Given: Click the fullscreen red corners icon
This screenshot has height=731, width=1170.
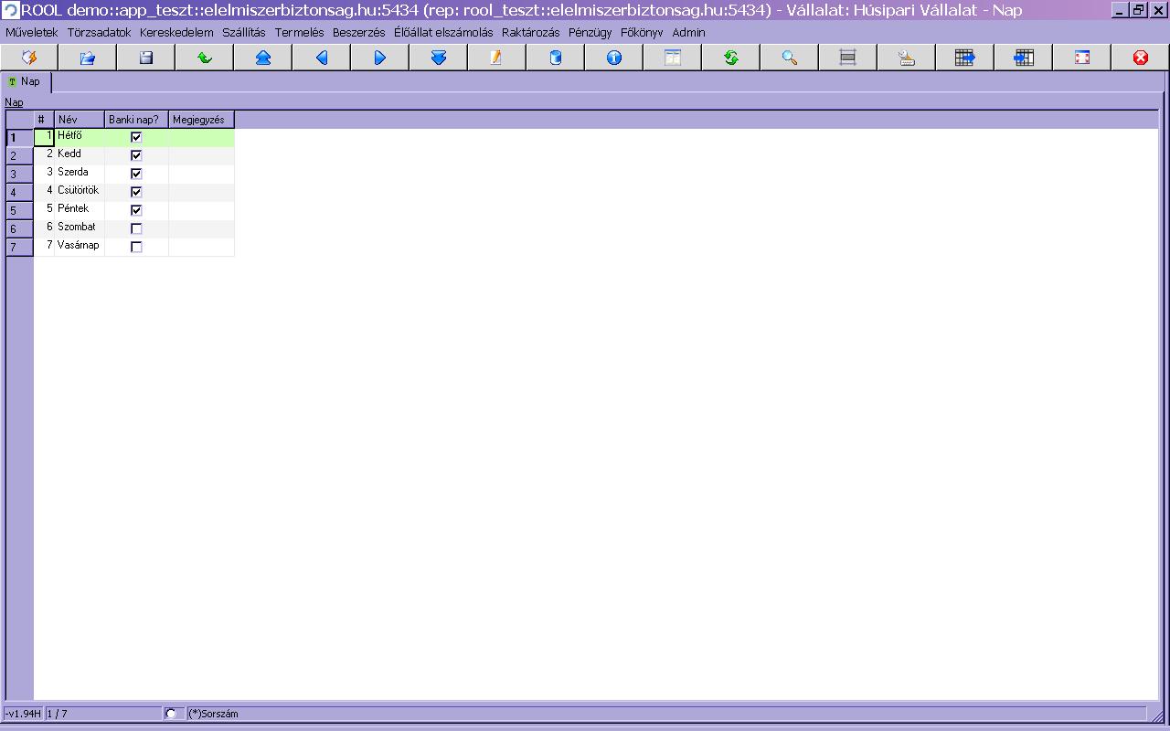Looking at the screenshot, I should (x=1082, y=58).
